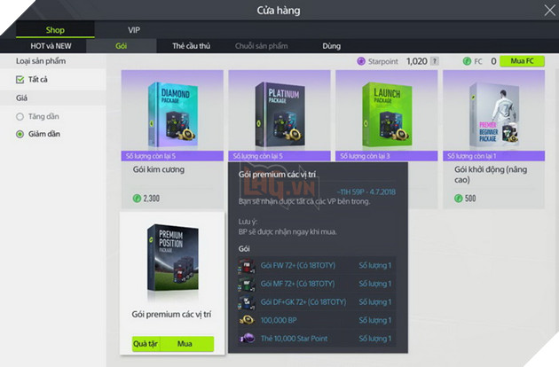Screen dimensions: 559x367
Task: Select the Giảm dần radio option
Action: tap(20, 134)
